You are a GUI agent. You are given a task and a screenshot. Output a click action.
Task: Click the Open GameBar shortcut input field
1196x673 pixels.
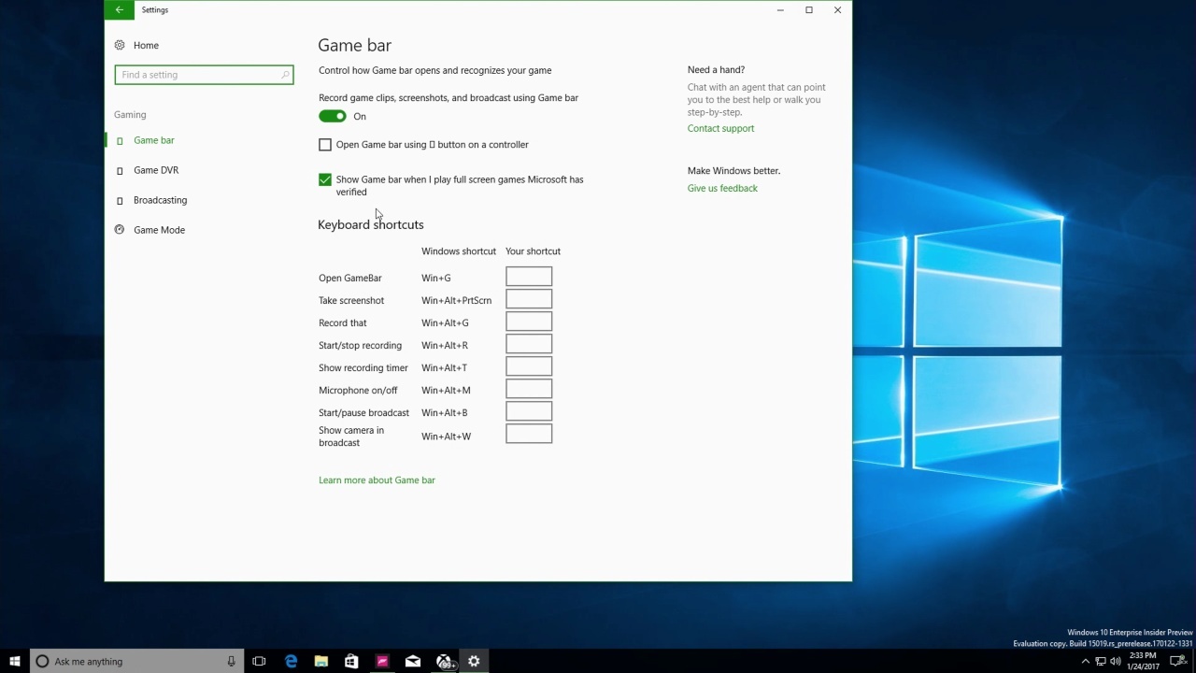[528, 277]
